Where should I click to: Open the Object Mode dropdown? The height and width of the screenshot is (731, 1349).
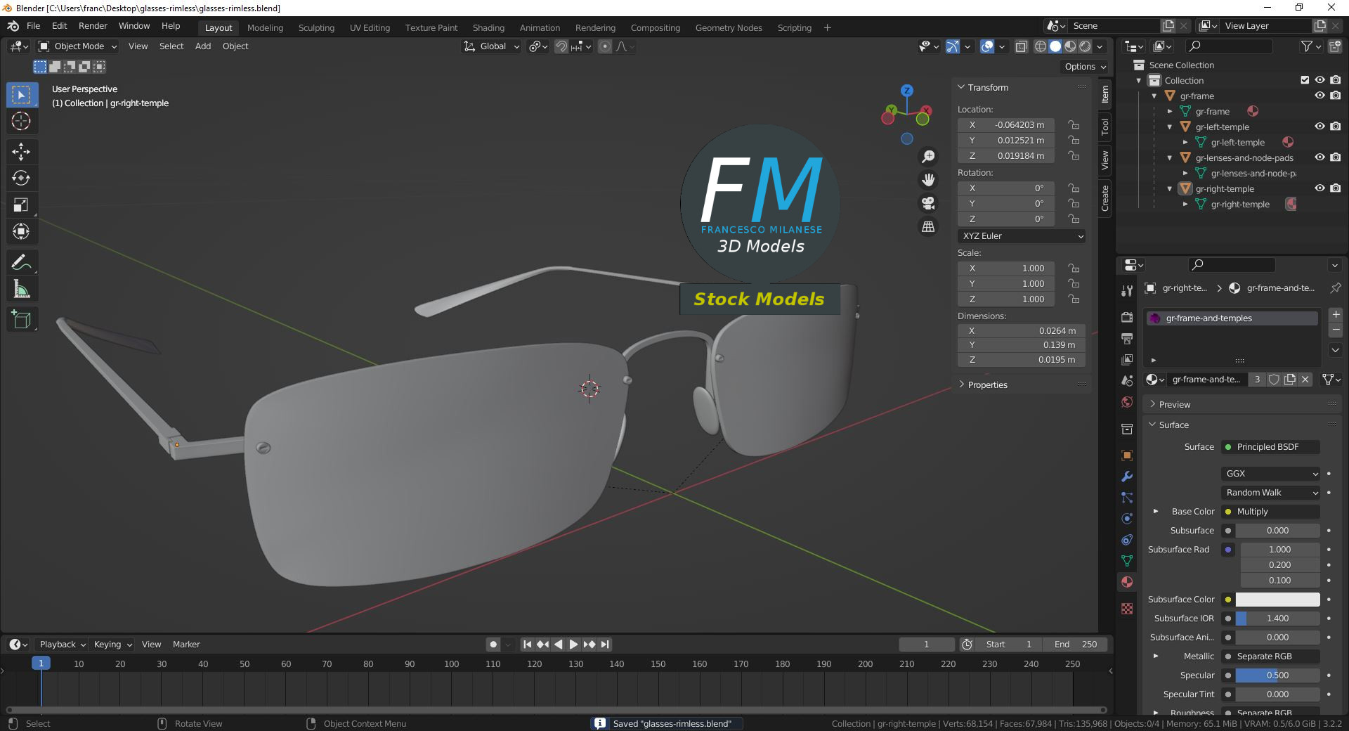(x=78, y=46)
